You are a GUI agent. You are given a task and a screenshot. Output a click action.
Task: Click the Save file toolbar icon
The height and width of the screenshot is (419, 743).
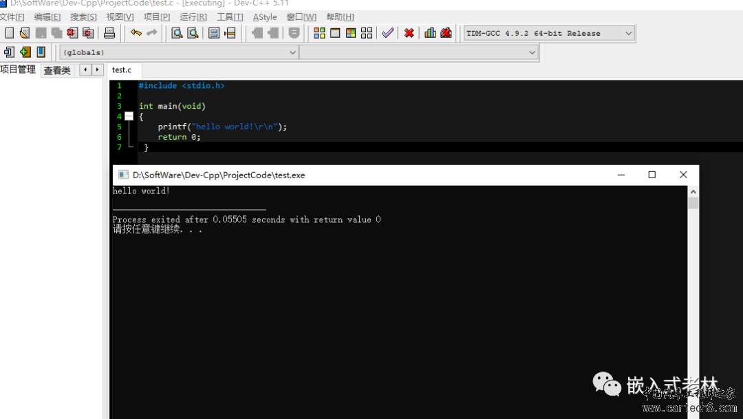[x=41, y=33]
